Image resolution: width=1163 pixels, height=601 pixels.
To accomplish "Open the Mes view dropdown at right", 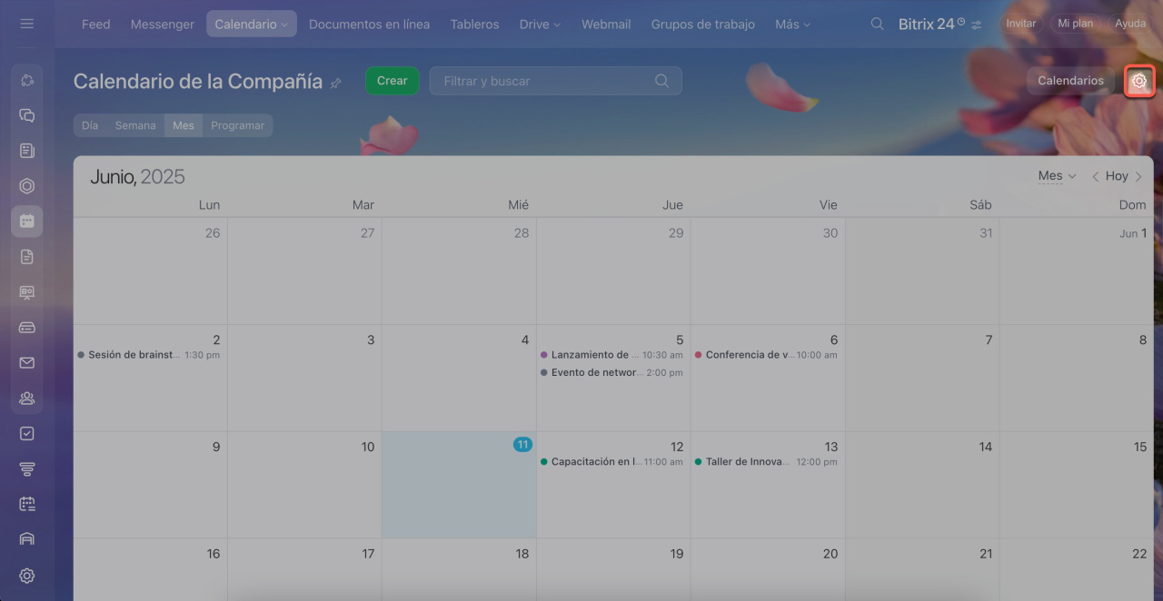I will (x=1057, y=176).
